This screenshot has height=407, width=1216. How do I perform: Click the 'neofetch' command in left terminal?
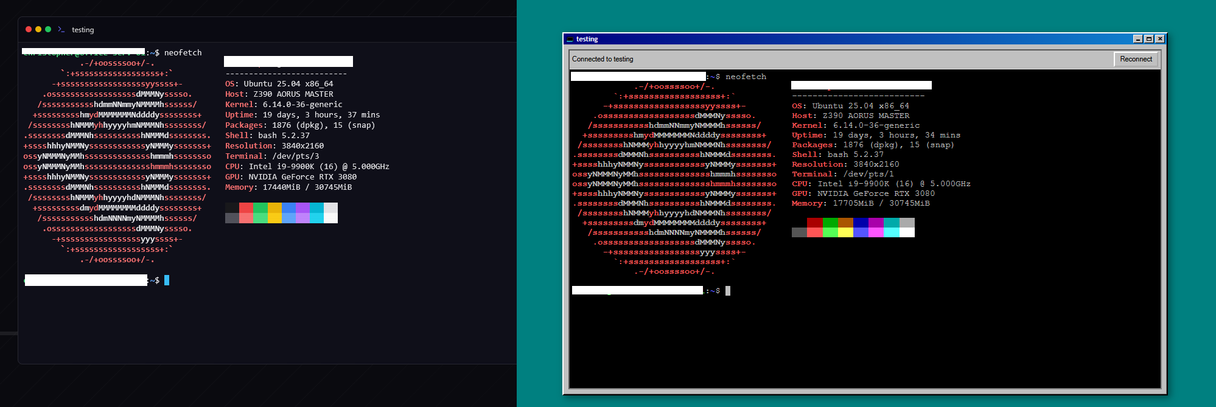click(183, 53)
